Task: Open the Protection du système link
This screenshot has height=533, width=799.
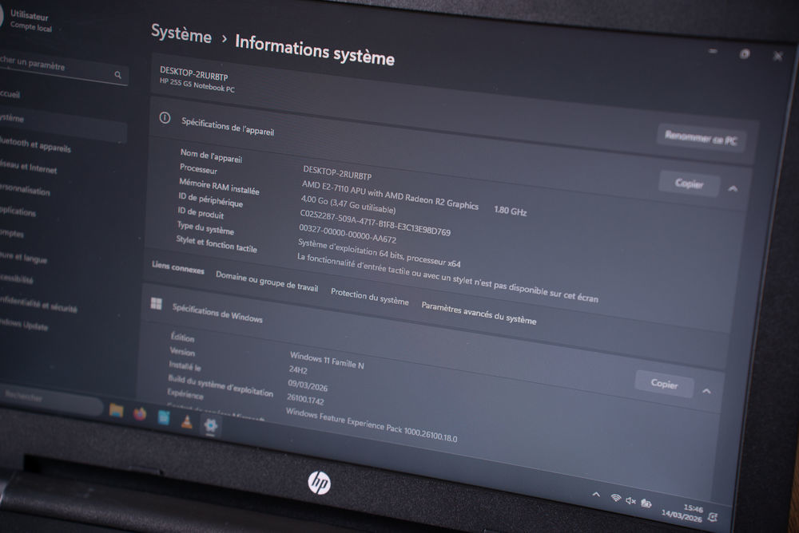Action: point(369,298)
